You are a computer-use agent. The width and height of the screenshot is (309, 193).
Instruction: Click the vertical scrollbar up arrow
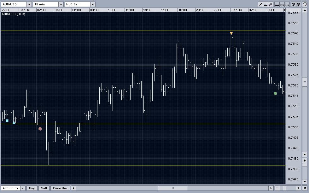(305, 10)
